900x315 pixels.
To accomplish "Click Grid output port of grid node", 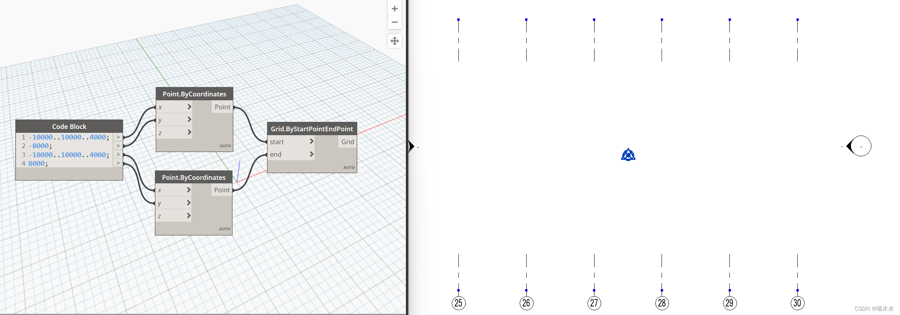I will click(x=347, y=142).
